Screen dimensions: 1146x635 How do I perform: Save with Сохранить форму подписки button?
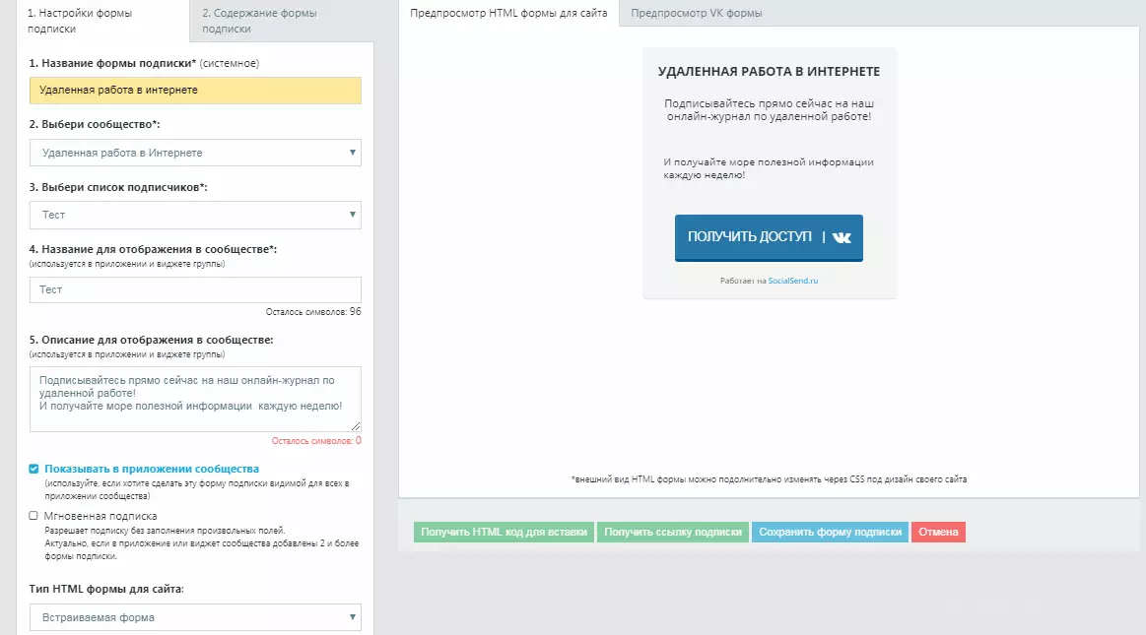[x=831, y=532]
